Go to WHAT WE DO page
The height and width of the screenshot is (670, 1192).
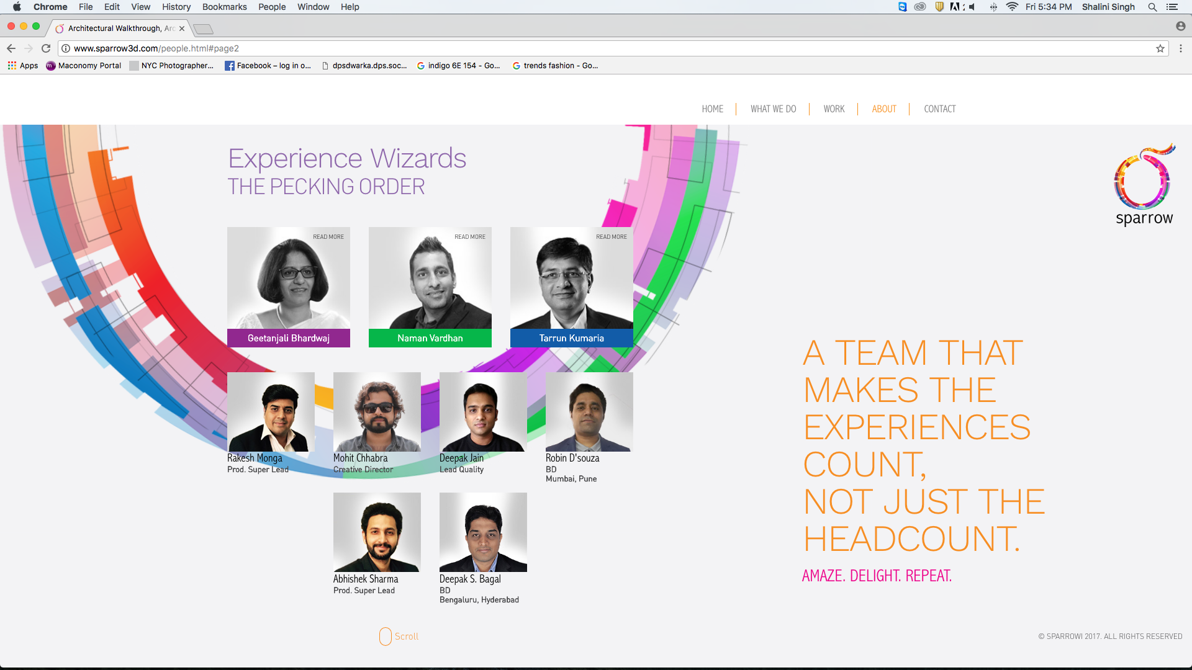773,109
